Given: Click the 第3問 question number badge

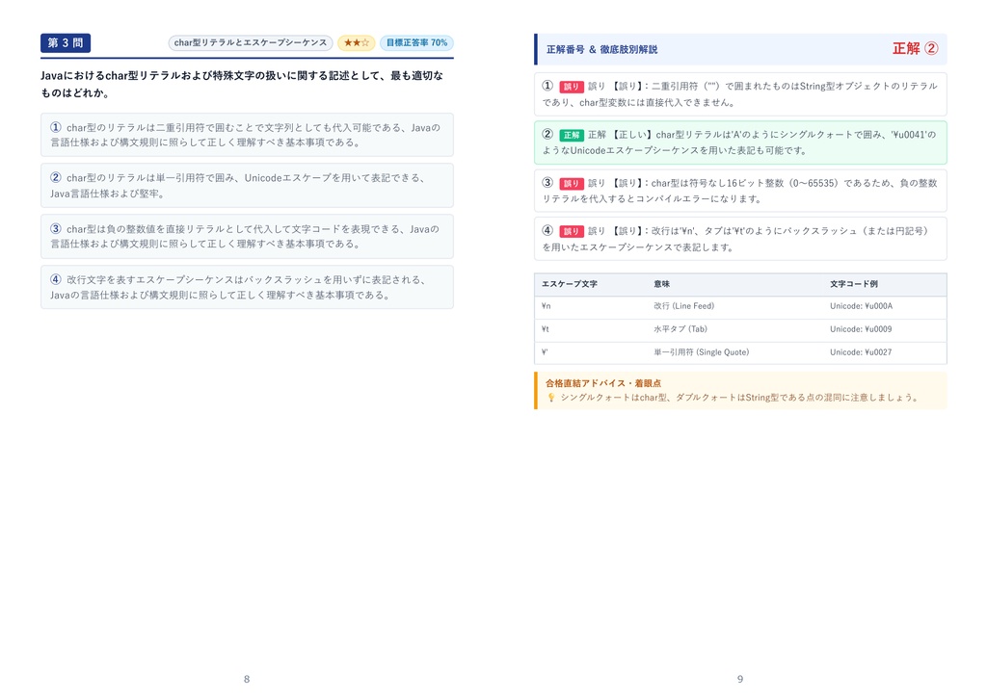Looking at the screenshot, I should click(x=66, y=42).
